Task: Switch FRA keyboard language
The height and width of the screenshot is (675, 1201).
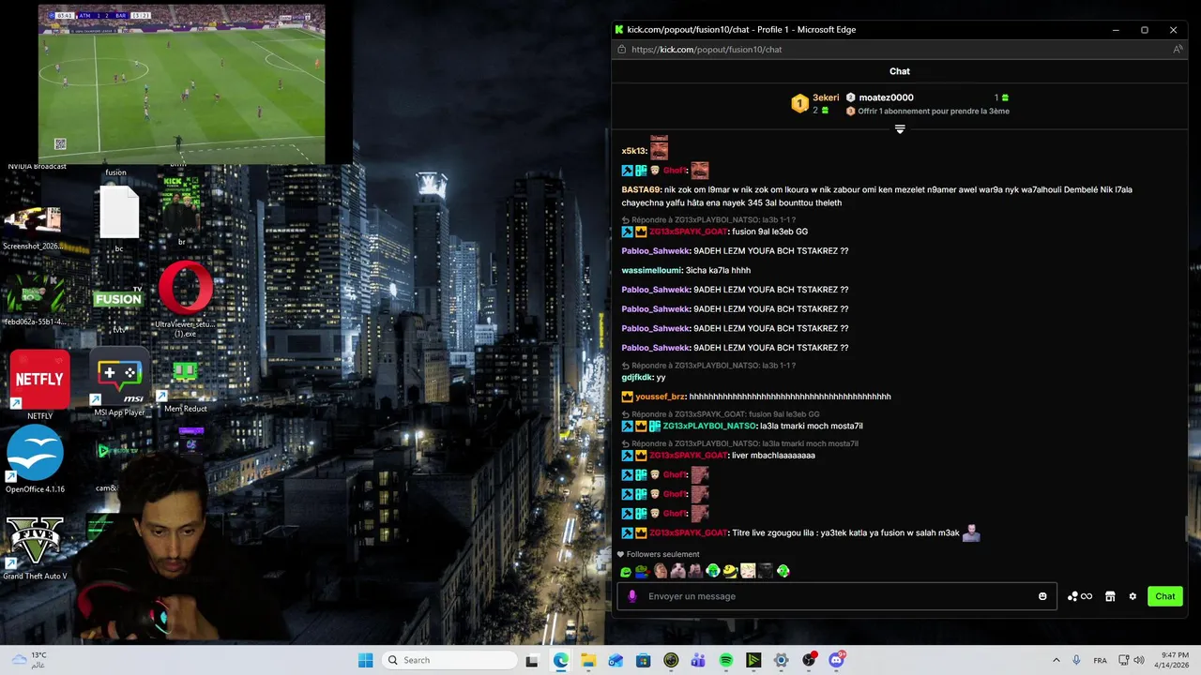Action: click(1100, 660)
